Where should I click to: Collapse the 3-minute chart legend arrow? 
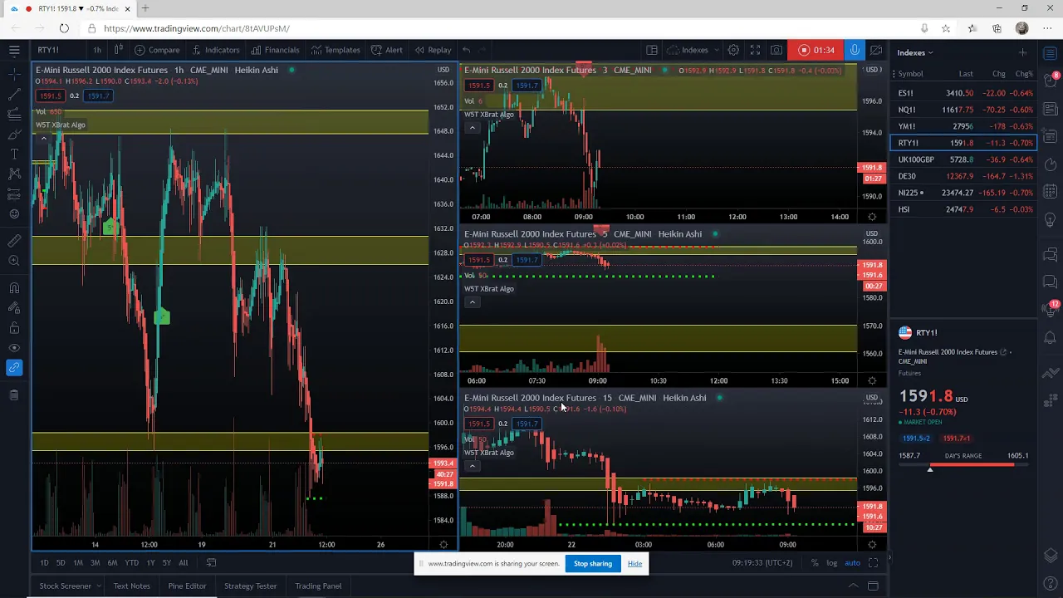[472, 128]
